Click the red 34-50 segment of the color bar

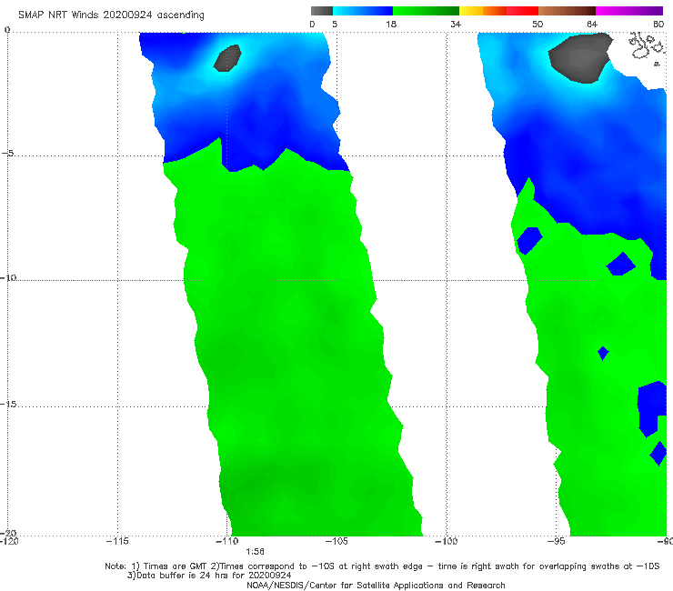(x=498, y=11)
